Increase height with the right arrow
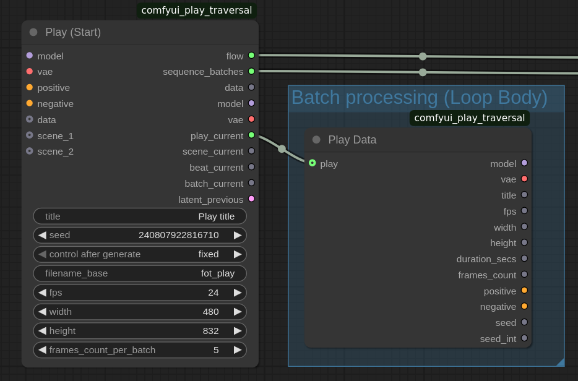 tap(238, 331)
